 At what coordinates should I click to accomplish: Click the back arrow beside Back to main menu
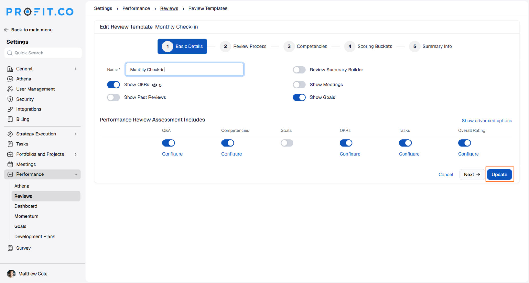click(x=6, y=30)
